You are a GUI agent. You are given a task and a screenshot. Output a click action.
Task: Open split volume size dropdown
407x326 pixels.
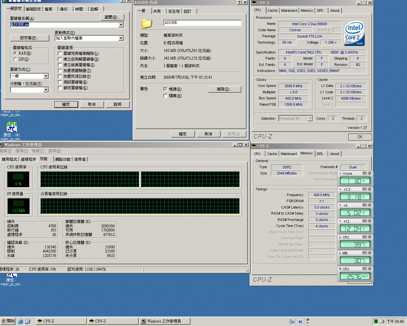[x=46, y=90]
